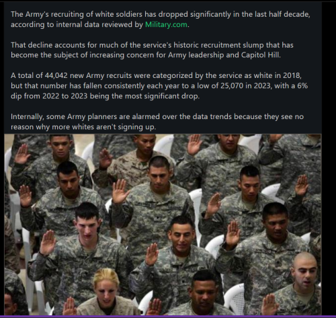Viewport: 336px width, 318px height.
Task: Click the "6%" figure in the text
Action: tap(302, 86)
